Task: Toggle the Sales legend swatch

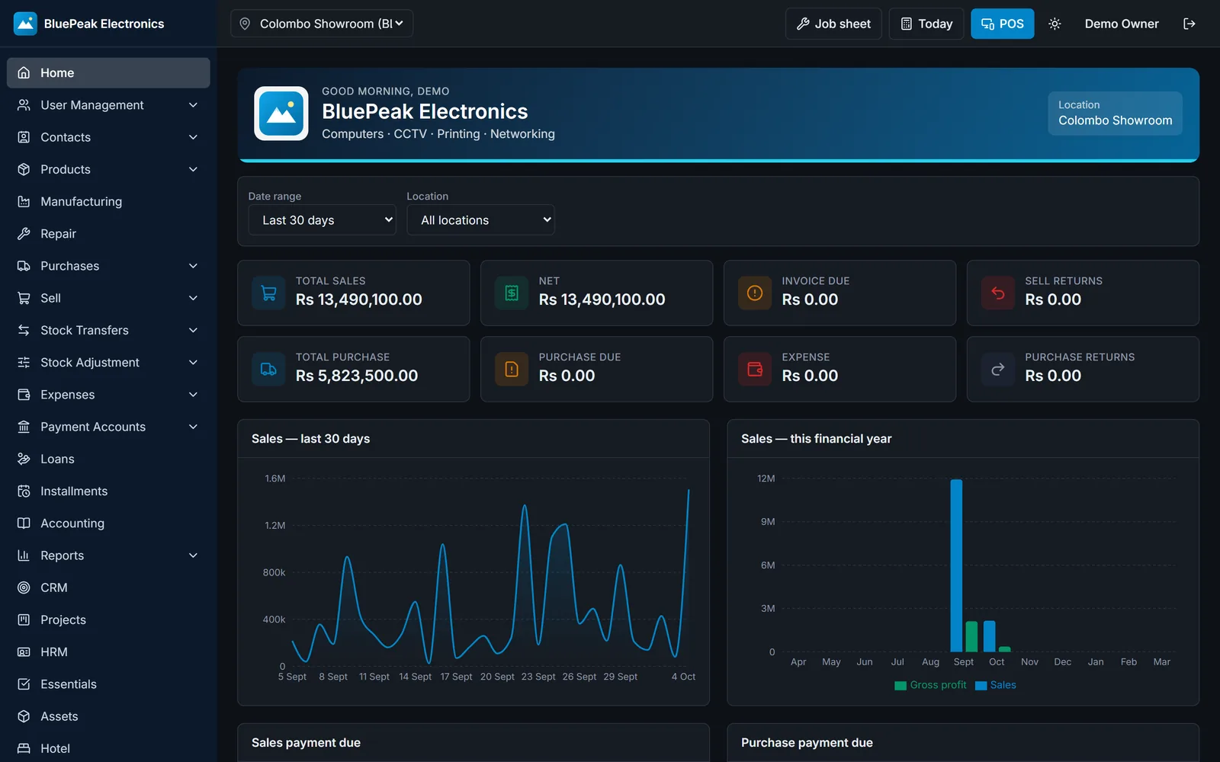Action: point(981,685)
